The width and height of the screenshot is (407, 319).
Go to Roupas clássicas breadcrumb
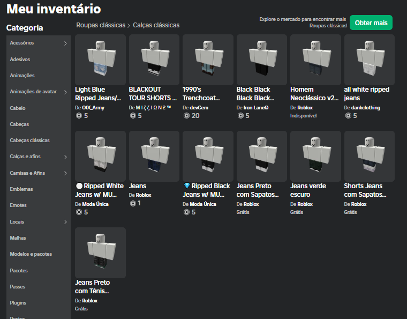coord(101,25)
